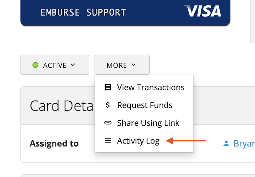Click the EMBURSE SUPPORT card image
Viewport: 255px width, 177px height.
tap(125, 13)
